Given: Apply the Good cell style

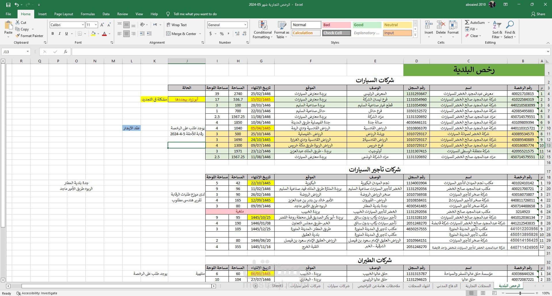Looking at the screenshot, I should [x=367, y=25].
